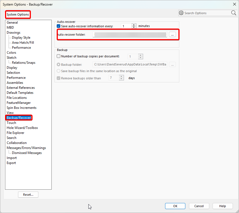
Task: Select Performance under Drawings
Action: coord(21,48)
